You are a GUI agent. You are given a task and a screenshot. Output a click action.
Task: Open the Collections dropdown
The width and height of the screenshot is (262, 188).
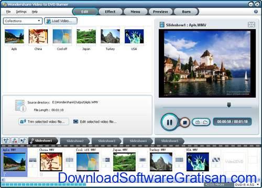23,21
